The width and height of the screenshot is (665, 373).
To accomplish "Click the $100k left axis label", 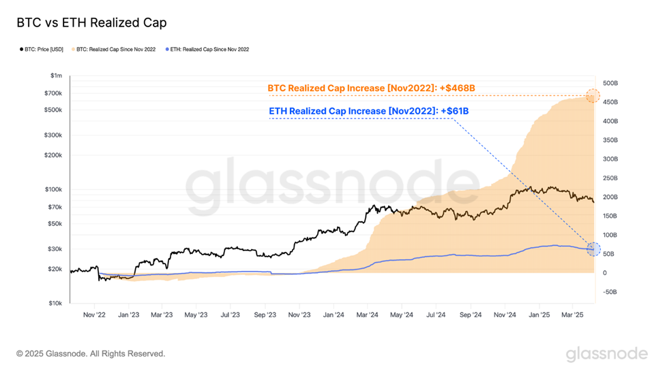I will (x=53, y=189).
